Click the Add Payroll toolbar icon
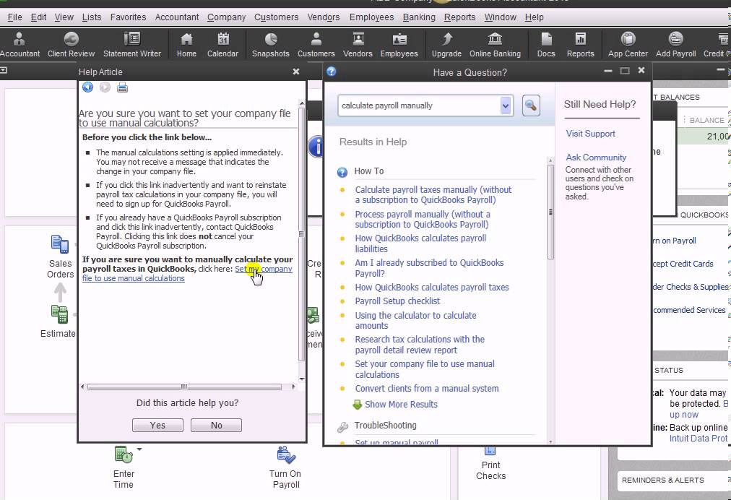Screen dimensions: 731x500 [x=676, y=45]
